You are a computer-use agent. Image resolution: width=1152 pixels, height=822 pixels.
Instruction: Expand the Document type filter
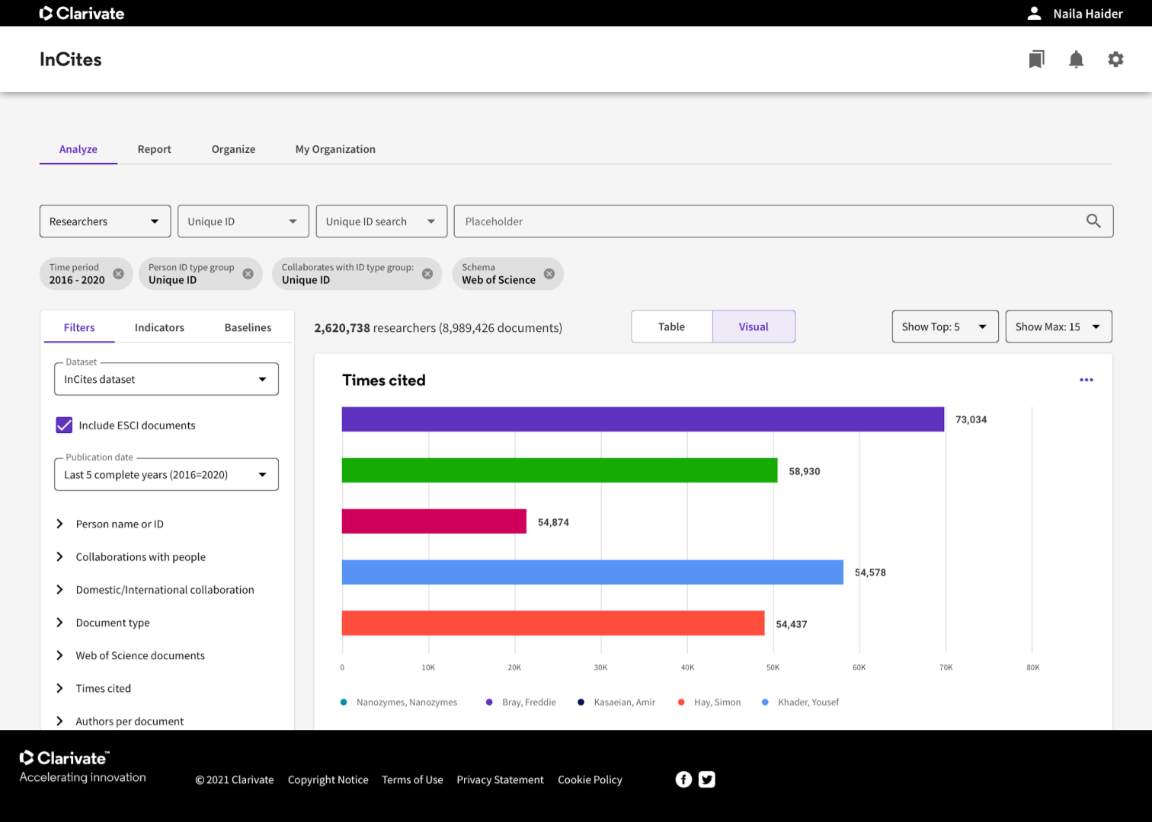click(x=113, y=623)
